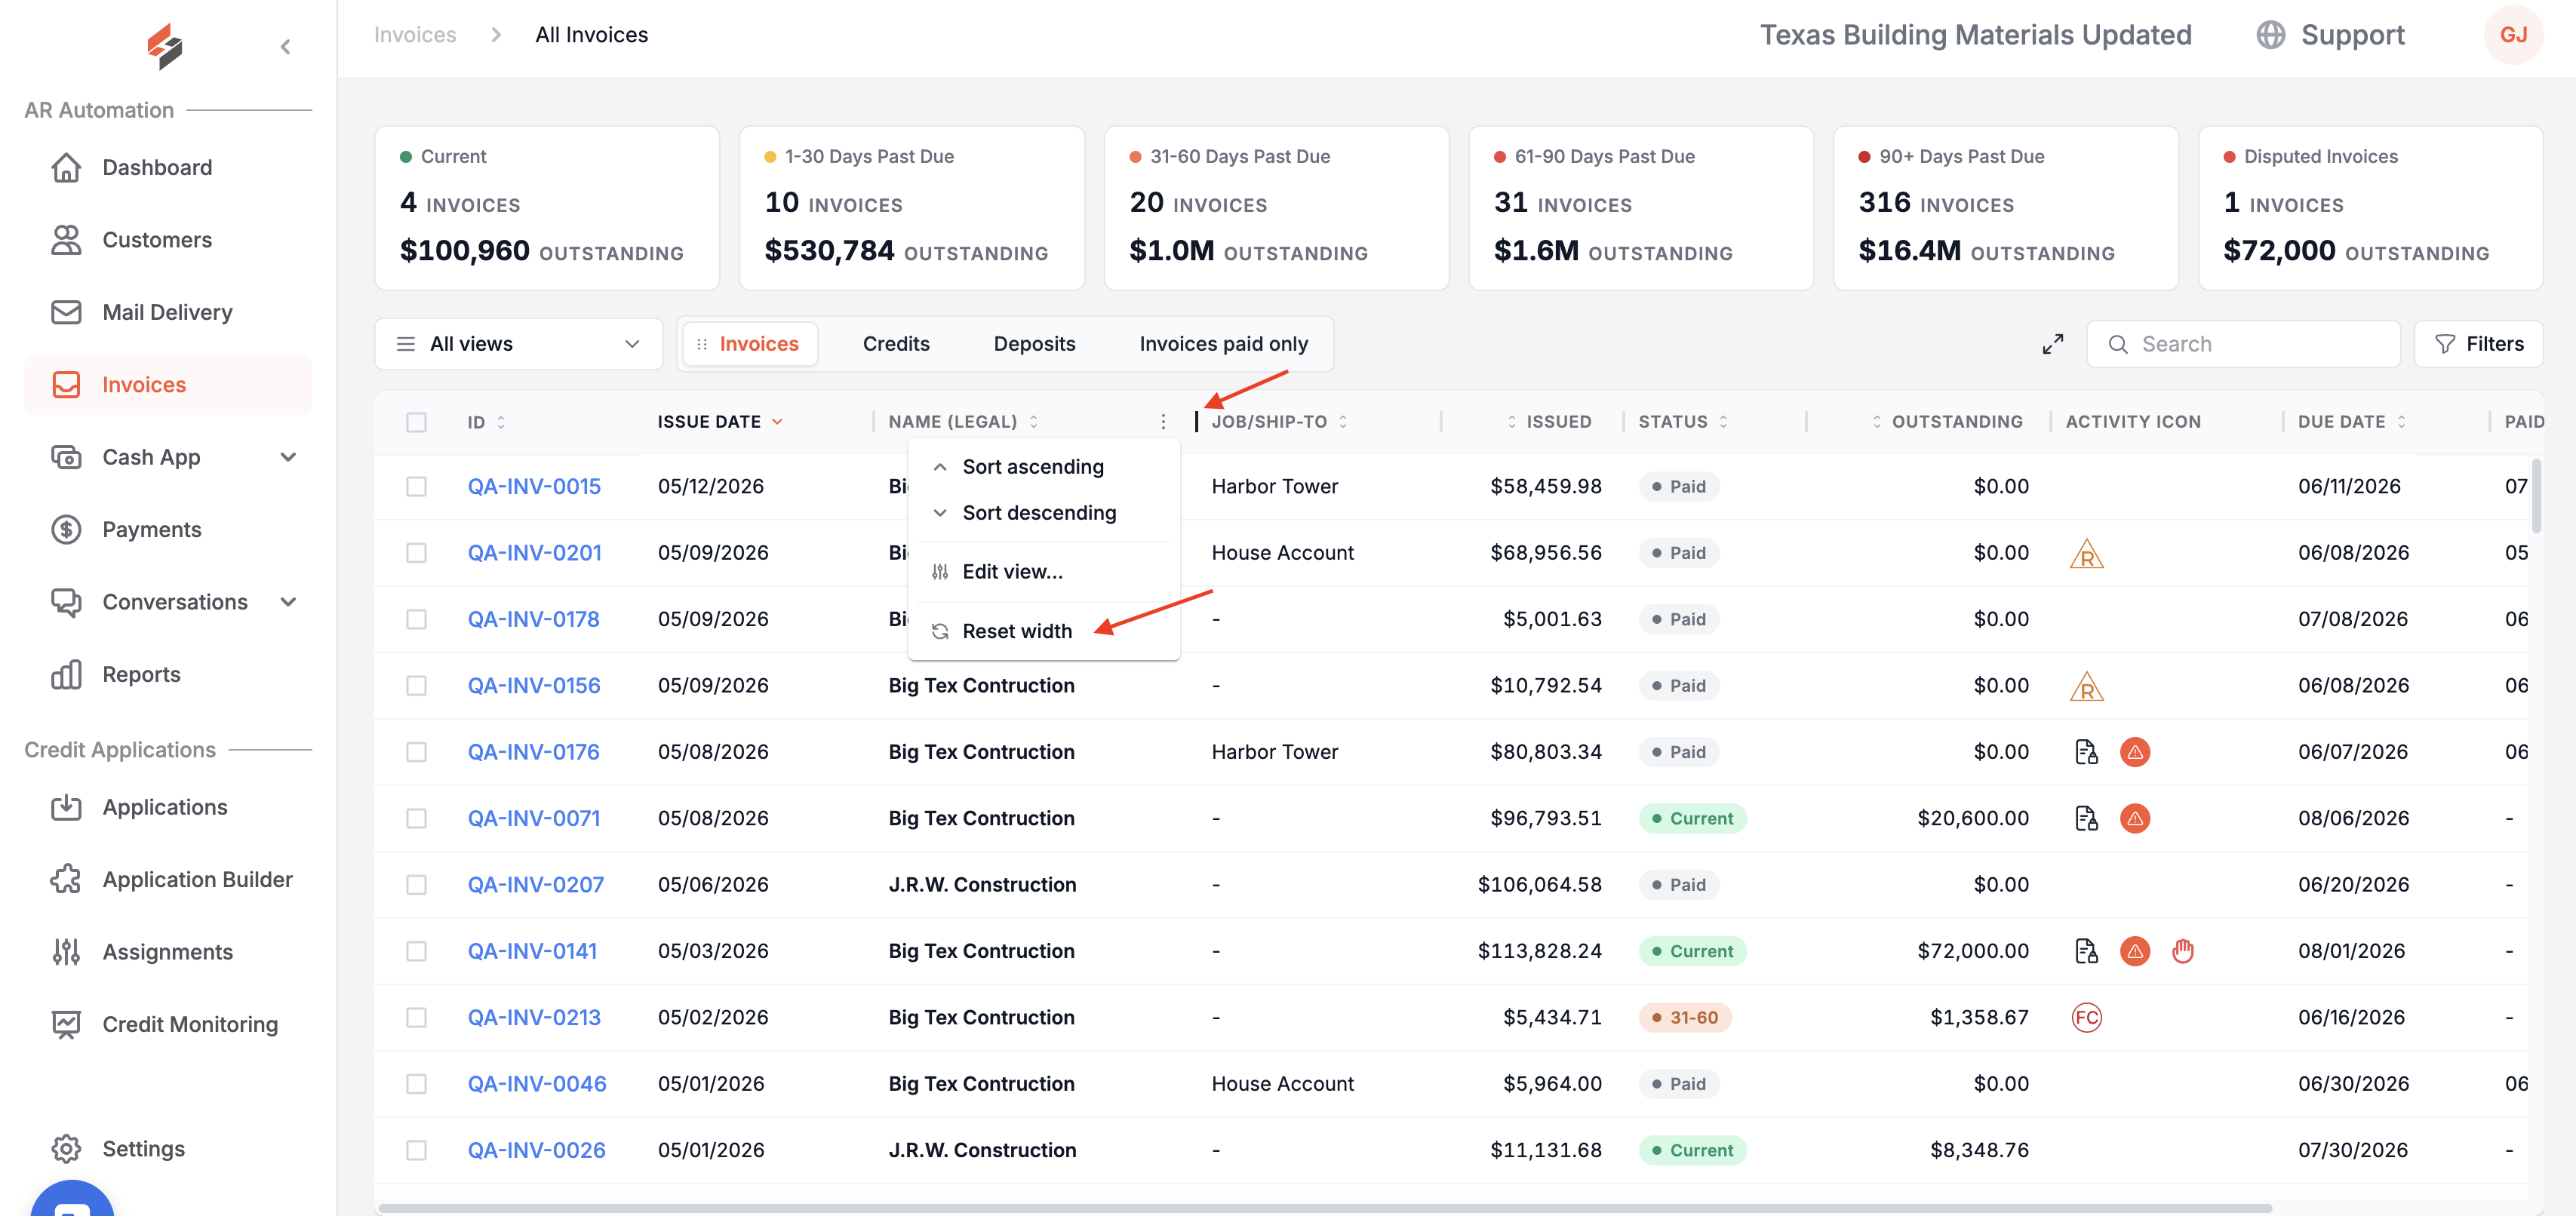The height and width of the screenshot is (1216, 2576).
Task: Expand the Conversations sidebar menu
Action: [x=288, y=602]
